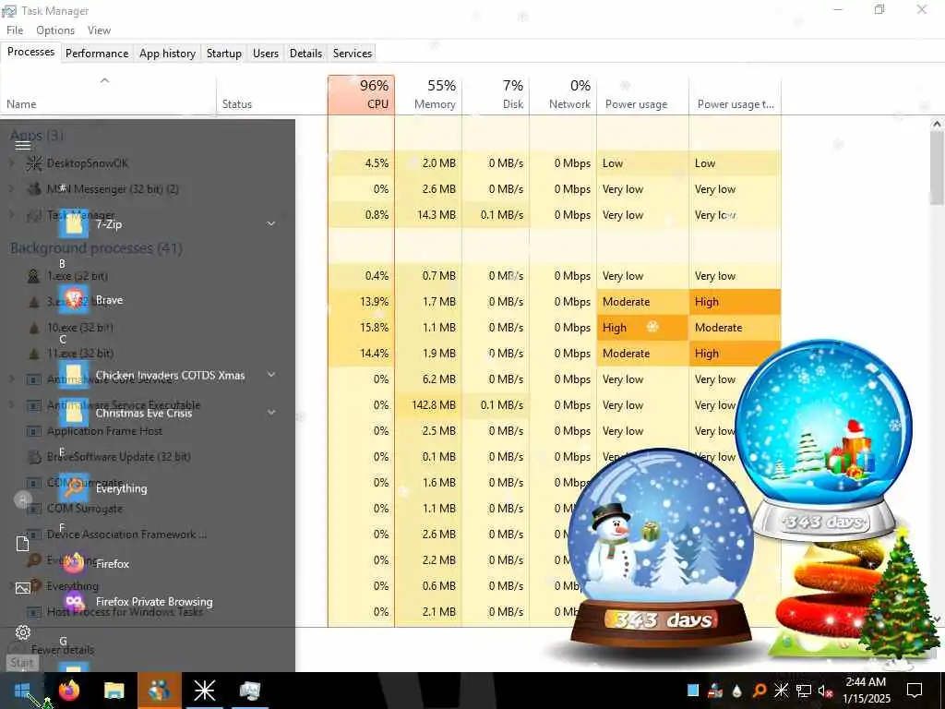The height and width of the screenshot is (709, 945).
Task: Click the Task Manager vertical scrollbar thumb
Action: [936, 168]
